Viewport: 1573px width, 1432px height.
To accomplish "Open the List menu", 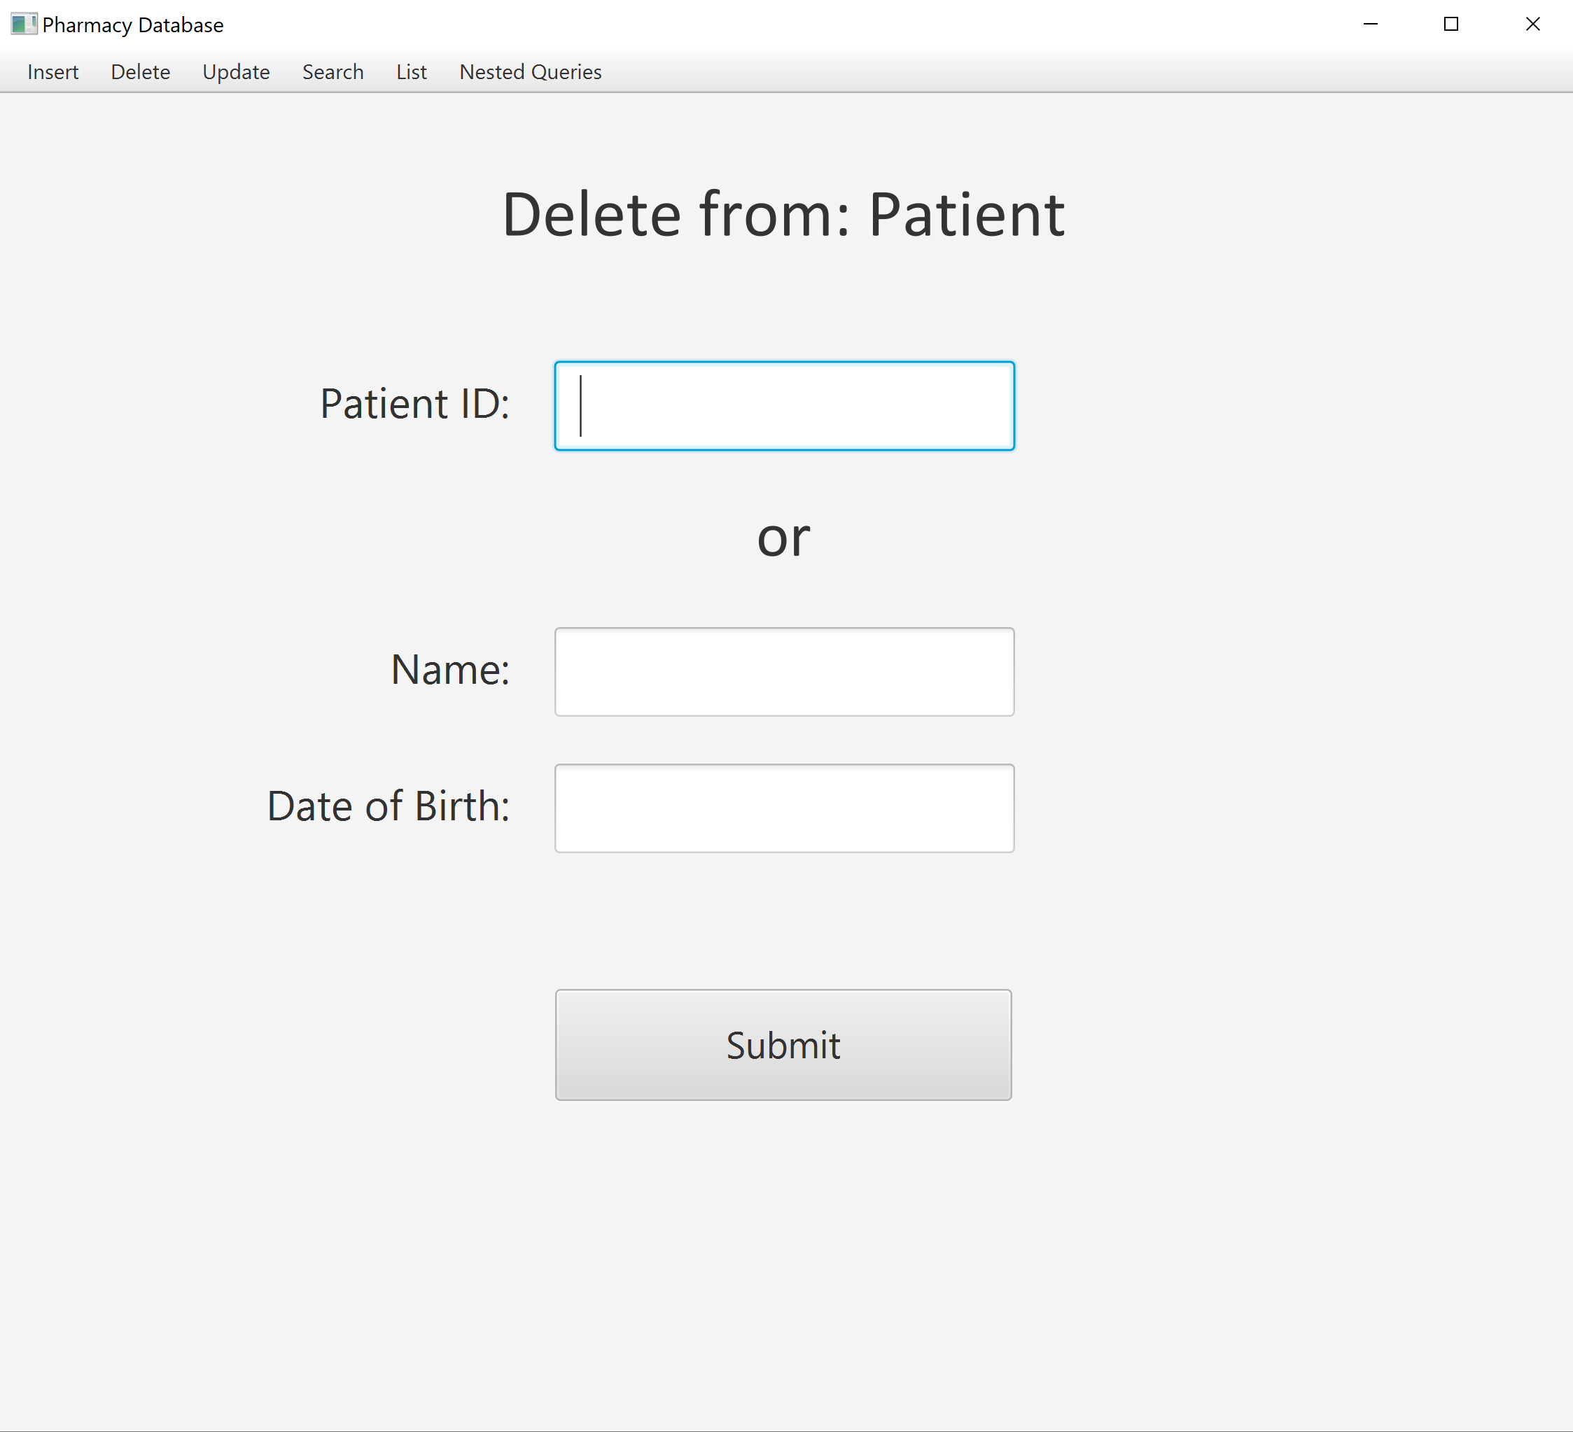I will (x=411, y=72).
